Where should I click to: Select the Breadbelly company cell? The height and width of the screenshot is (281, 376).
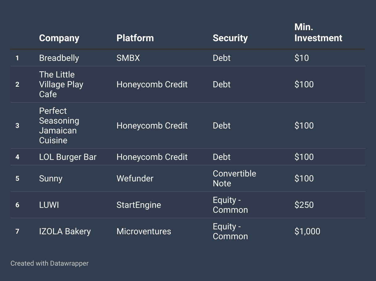pos(59,58)
